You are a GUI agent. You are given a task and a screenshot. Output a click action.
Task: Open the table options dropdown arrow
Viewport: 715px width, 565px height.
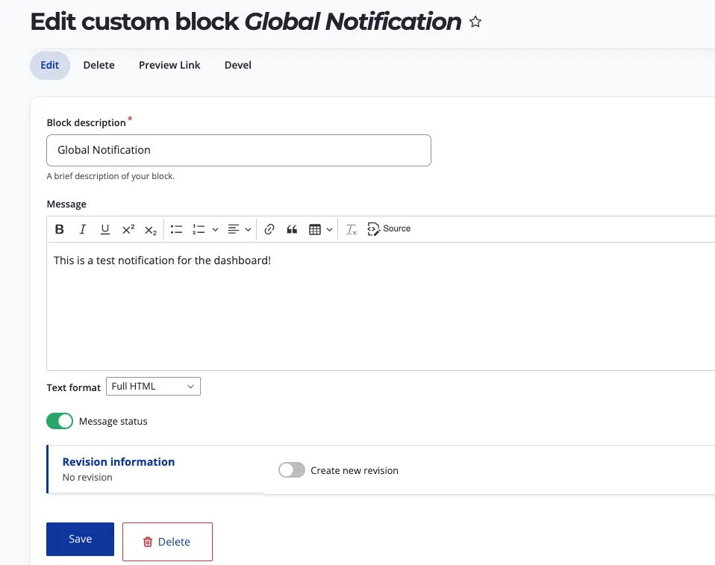(329, 229)
